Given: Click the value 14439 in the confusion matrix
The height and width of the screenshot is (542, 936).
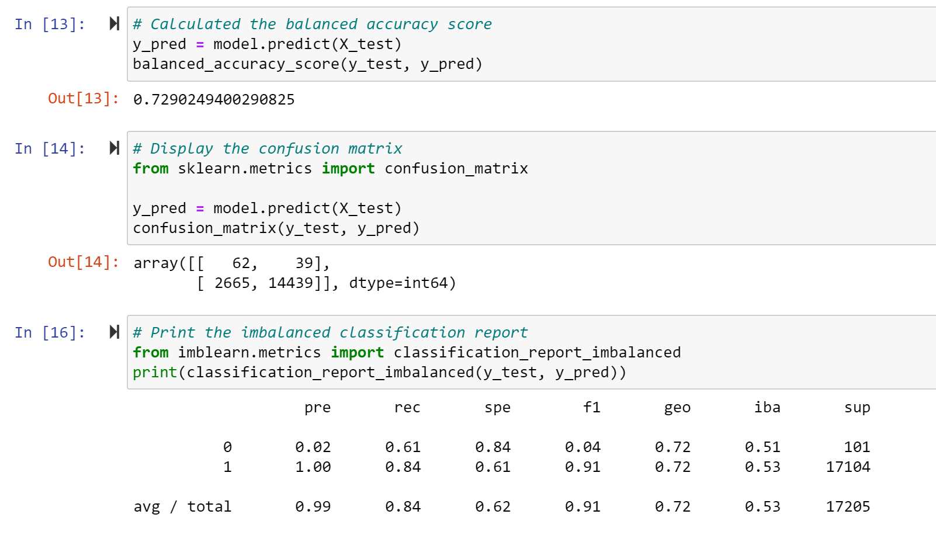Looking at the screenshot, I should pyautogui.click(x=291, y=283).
